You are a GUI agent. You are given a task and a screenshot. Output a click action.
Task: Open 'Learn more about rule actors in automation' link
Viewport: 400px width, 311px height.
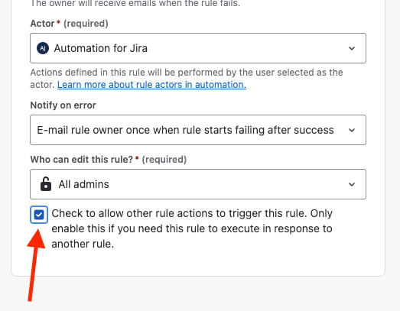coord(151,85)
